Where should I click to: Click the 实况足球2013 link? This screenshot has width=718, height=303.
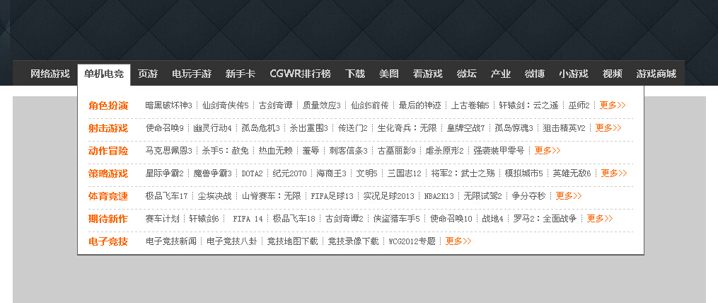pyautogui.click(x=389, y=195)
